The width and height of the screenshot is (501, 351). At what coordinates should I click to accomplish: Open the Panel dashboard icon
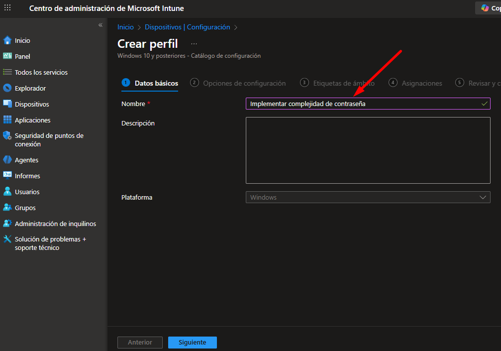coord(7,56)
